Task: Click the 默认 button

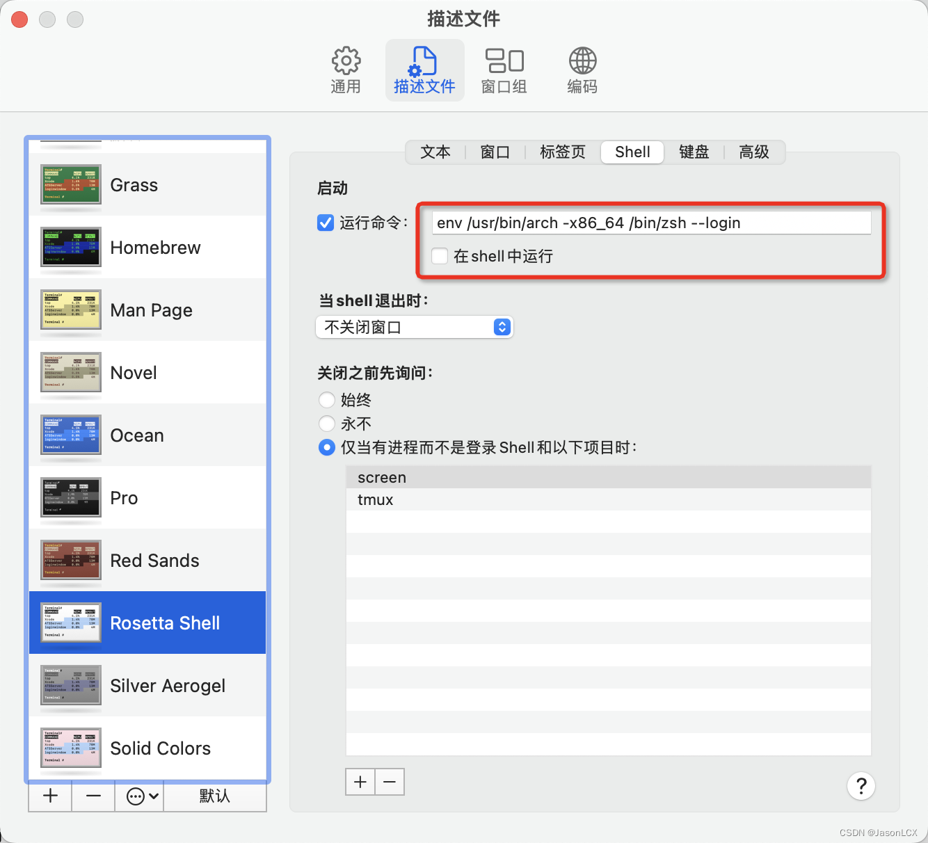Action: pos(214,796)
